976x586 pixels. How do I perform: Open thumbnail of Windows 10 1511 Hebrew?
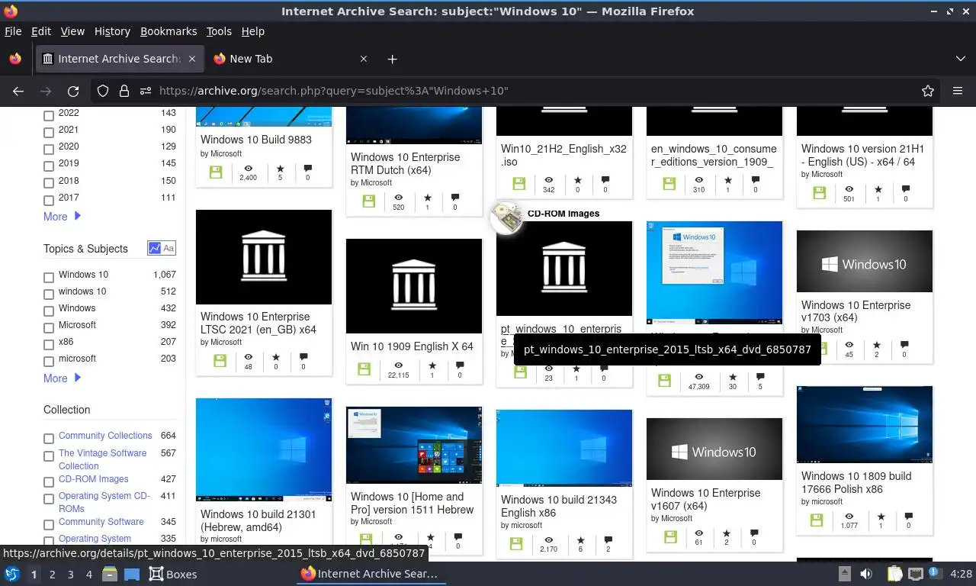414,445
